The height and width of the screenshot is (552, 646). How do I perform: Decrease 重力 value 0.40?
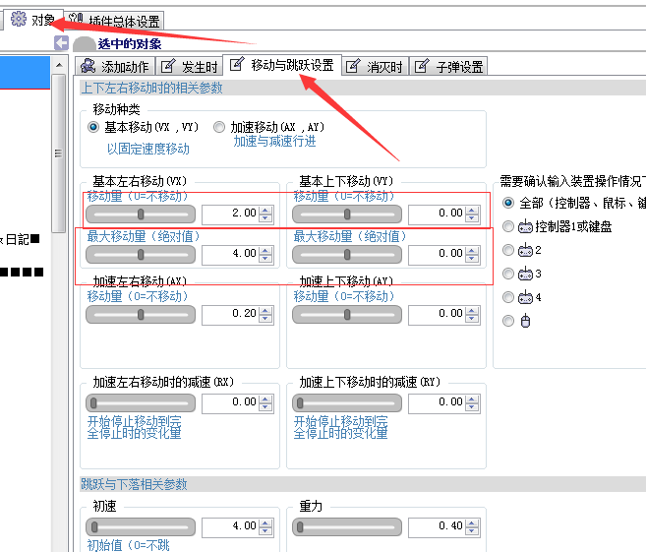(472, 531)
